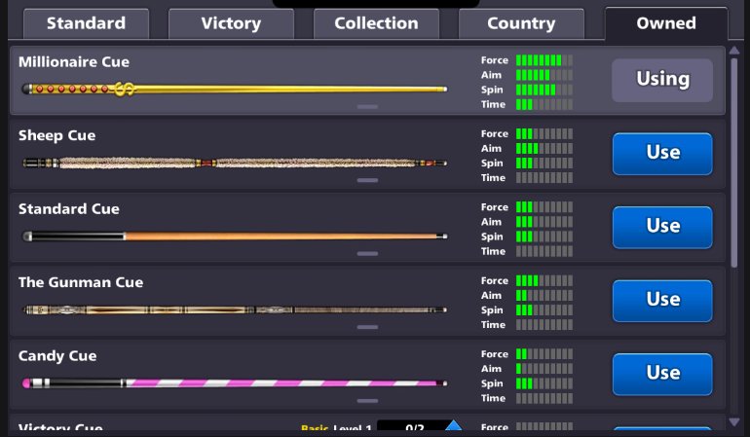This screenshot has width=750, height=437.
Task: Equip the Candy Cue
Action: (662, 374)
